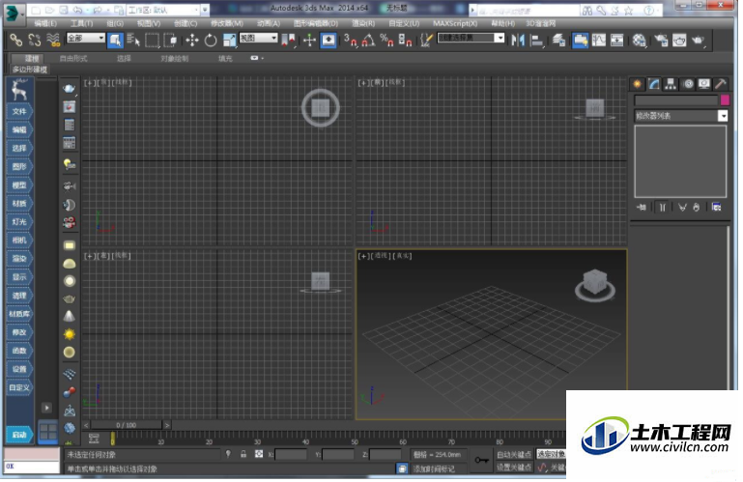Click the Unlink Selection broken-chain icon
743x482 pixels.
pyautogui.click(x=35, y=41)
